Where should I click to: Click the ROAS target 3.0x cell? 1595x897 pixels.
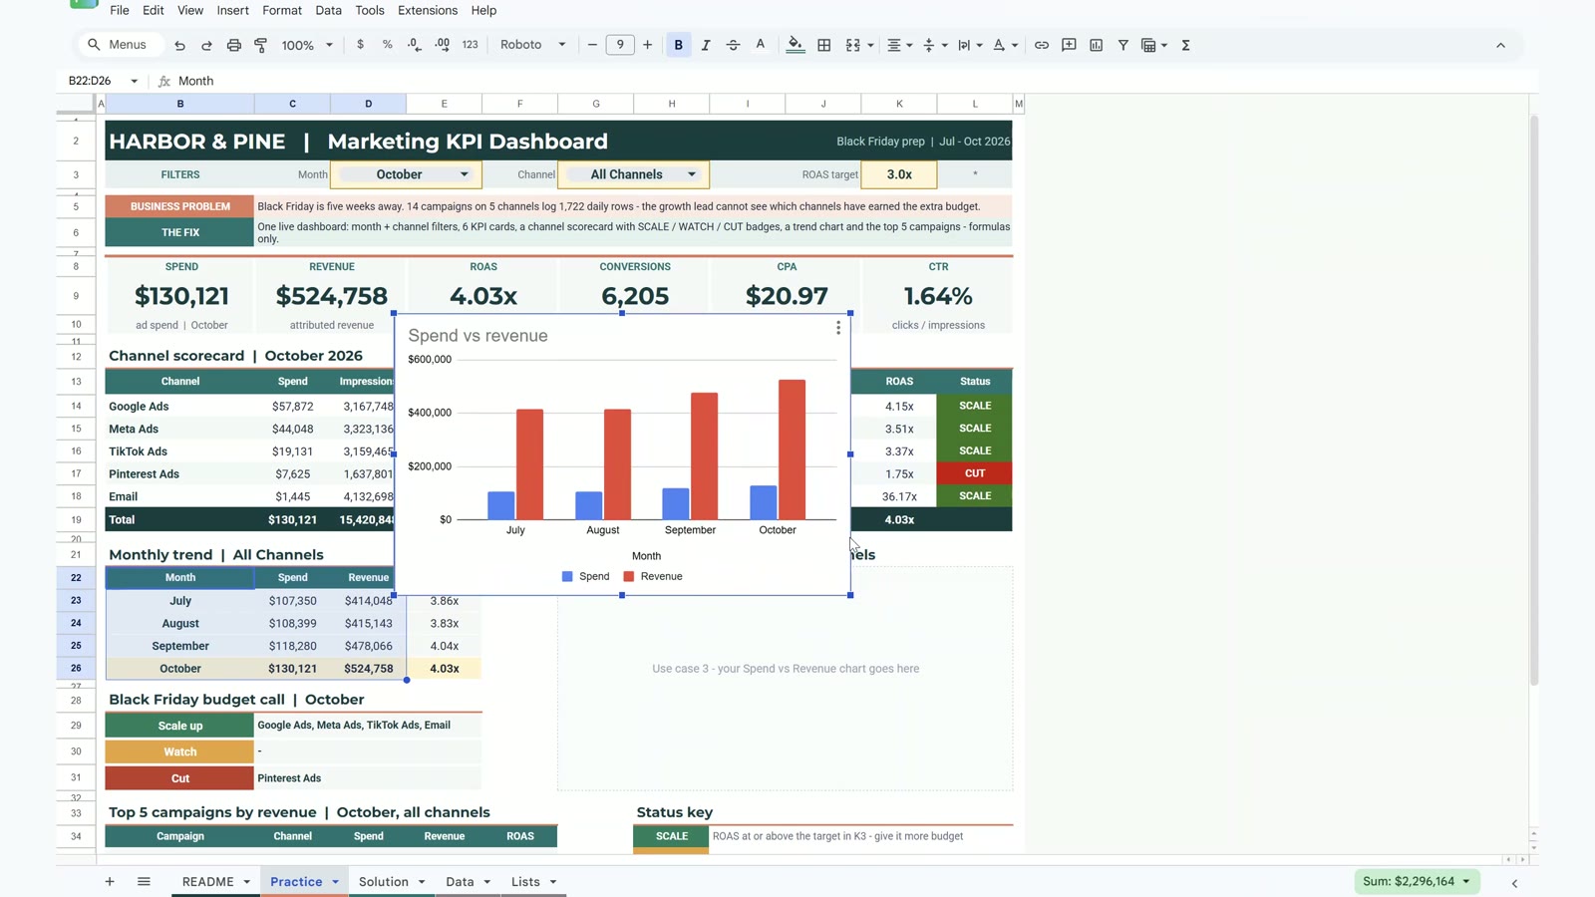899,174
